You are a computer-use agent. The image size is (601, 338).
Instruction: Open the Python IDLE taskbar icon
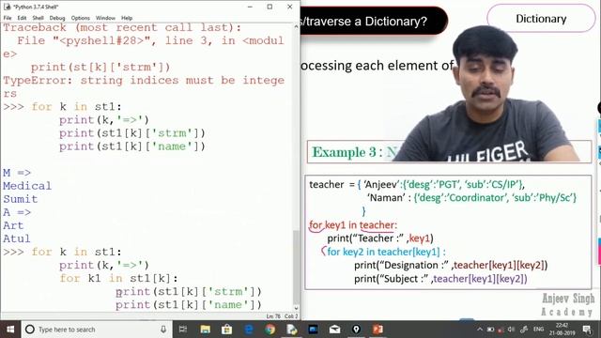[x=292, y=330]
